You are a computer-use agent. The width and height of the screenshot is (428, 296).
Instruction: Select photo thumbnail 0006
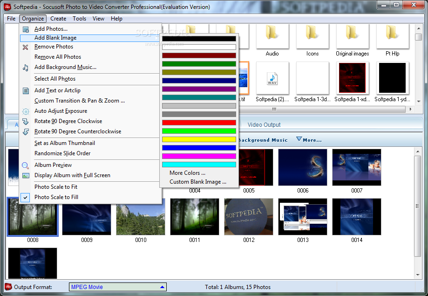point(303,167)
